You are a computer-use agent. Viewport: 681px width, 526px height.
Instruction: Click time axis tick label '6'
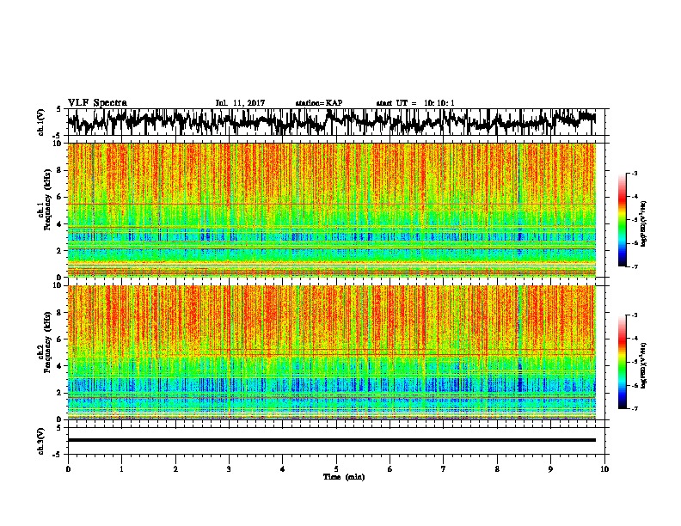tap(390, 469)
